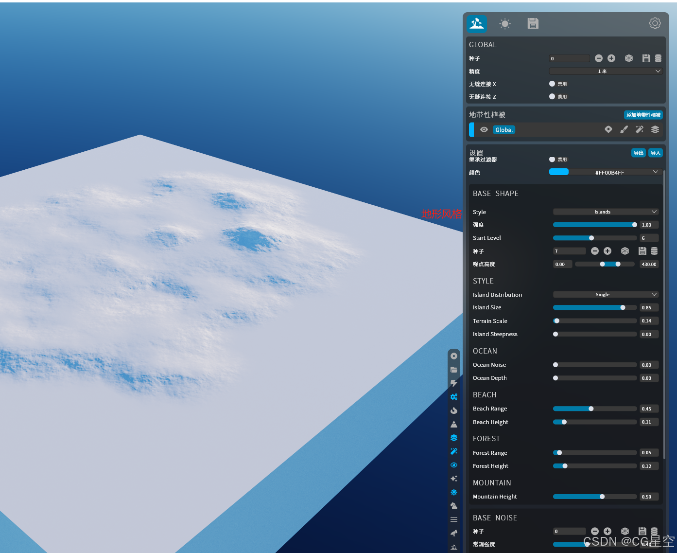Select the magic wand icon next to Global layer
This screenshot has height=553, width=677.
[x=639, y=129]
